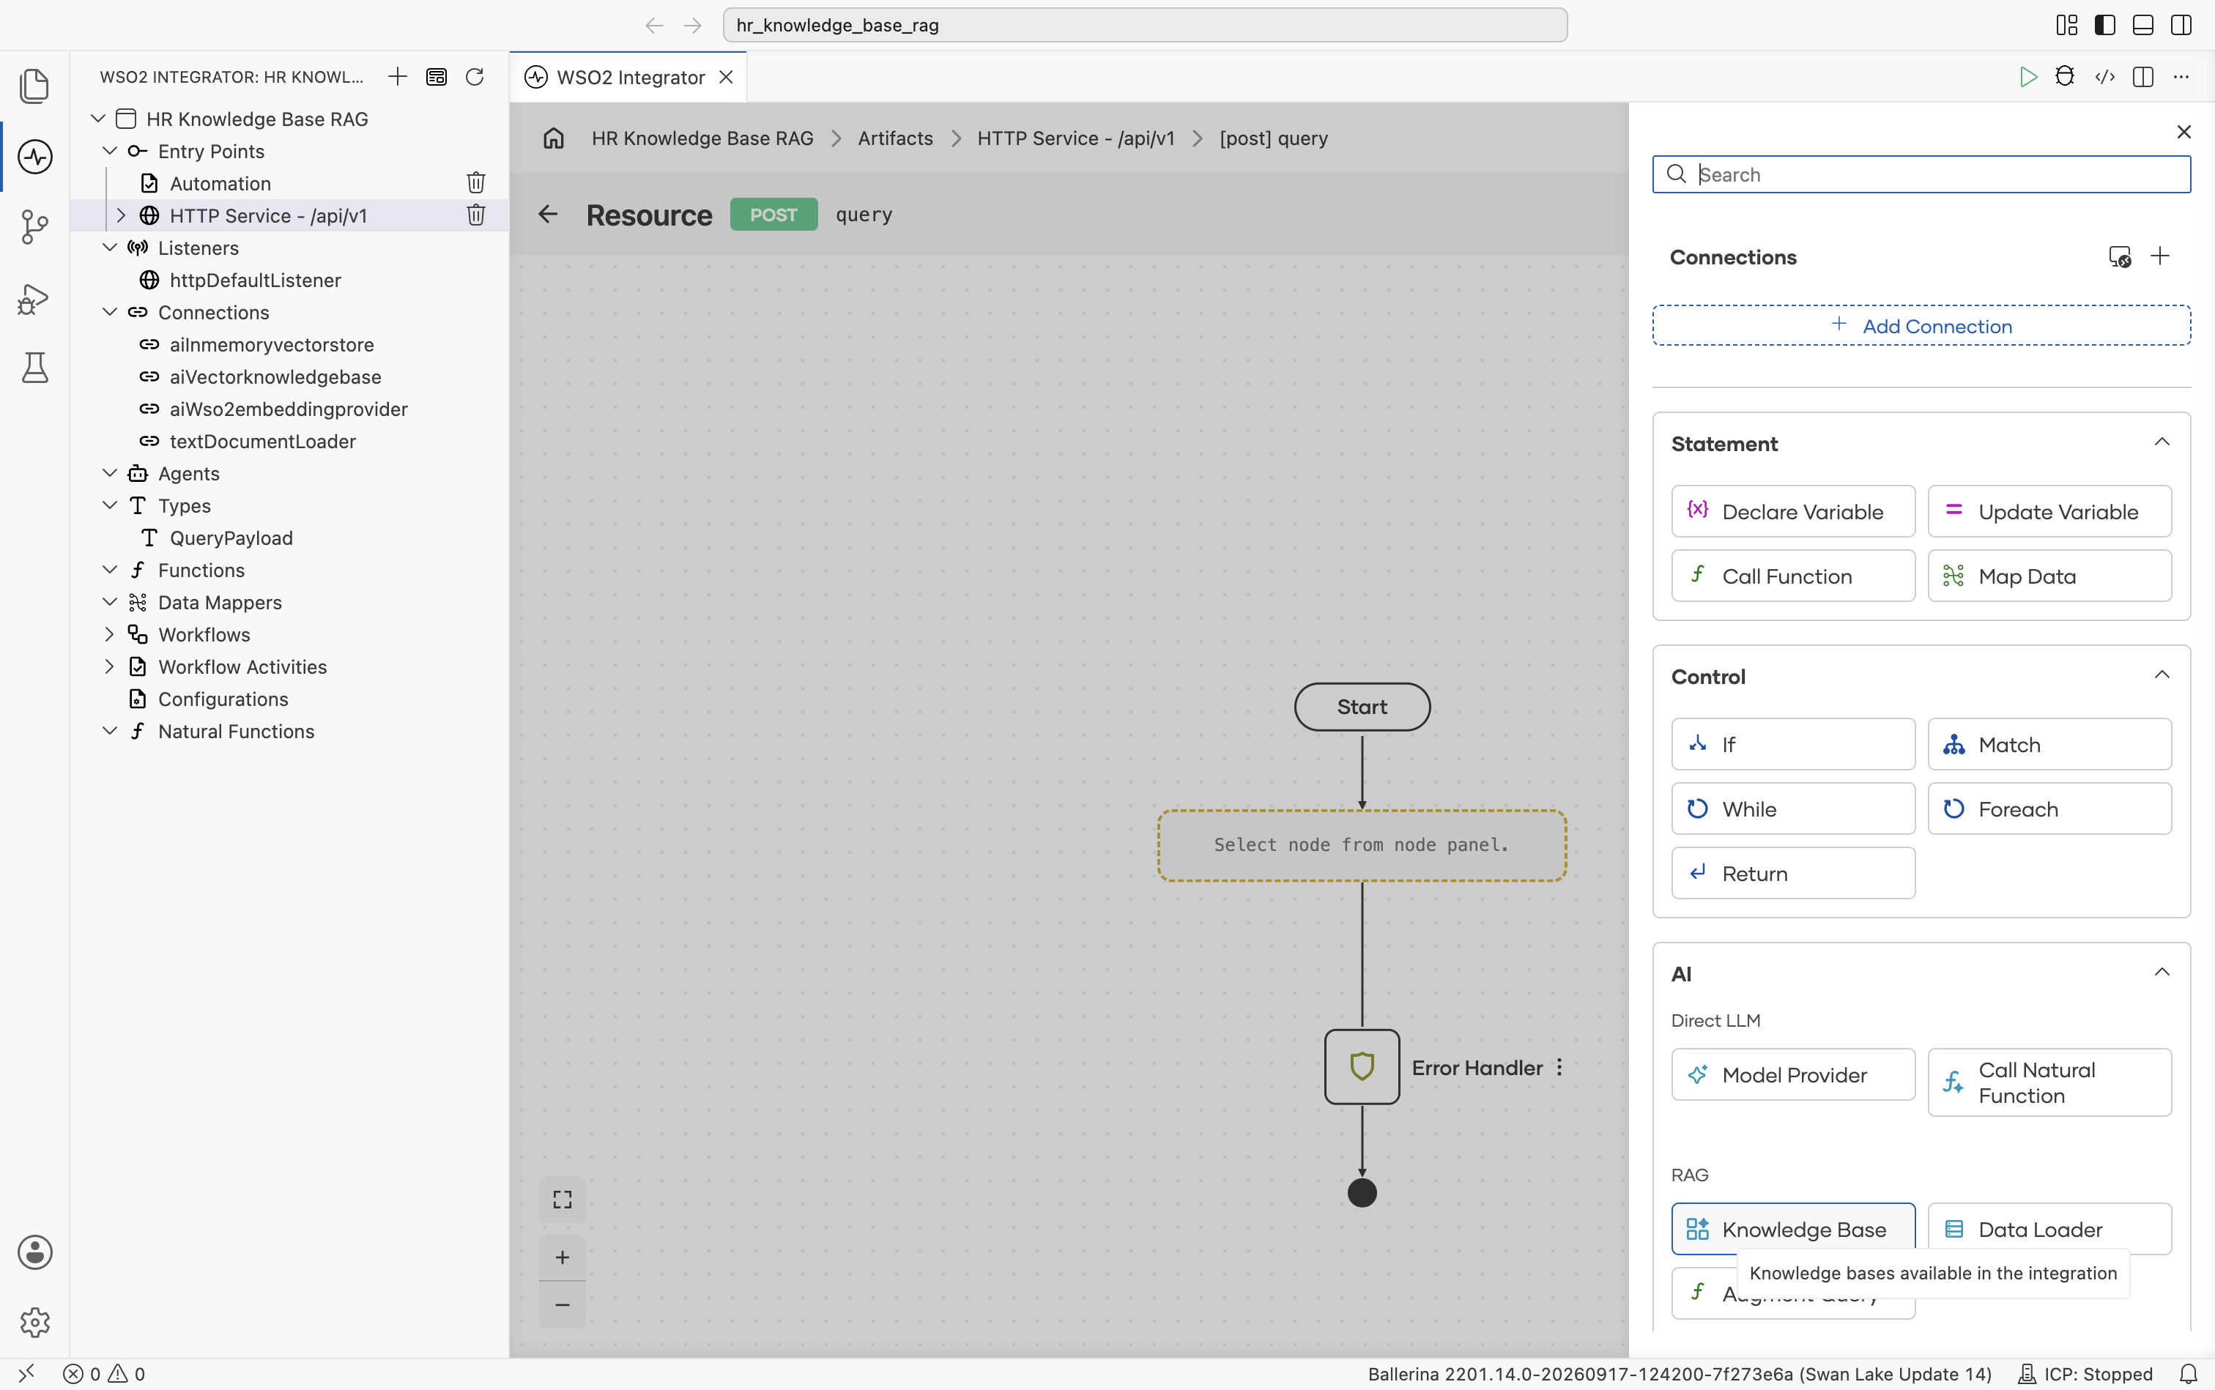This screenshot has height=1390, width=2215.
Task: Run the integration with play icon
Action: (x=2027, y=76)
